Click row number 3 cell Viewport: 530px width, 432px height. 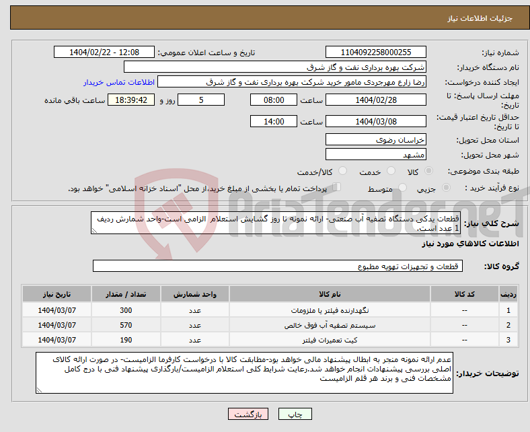[508, 340]
